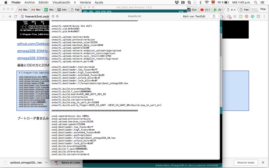Click the second gray circle button in Quick Look
269x168 pixels.
57,16
